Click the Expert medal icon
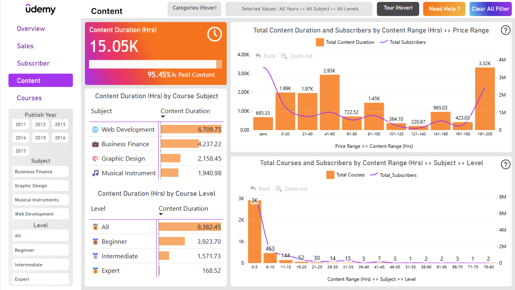This screenshot has width=515, height=290. (x=95, y=270)
